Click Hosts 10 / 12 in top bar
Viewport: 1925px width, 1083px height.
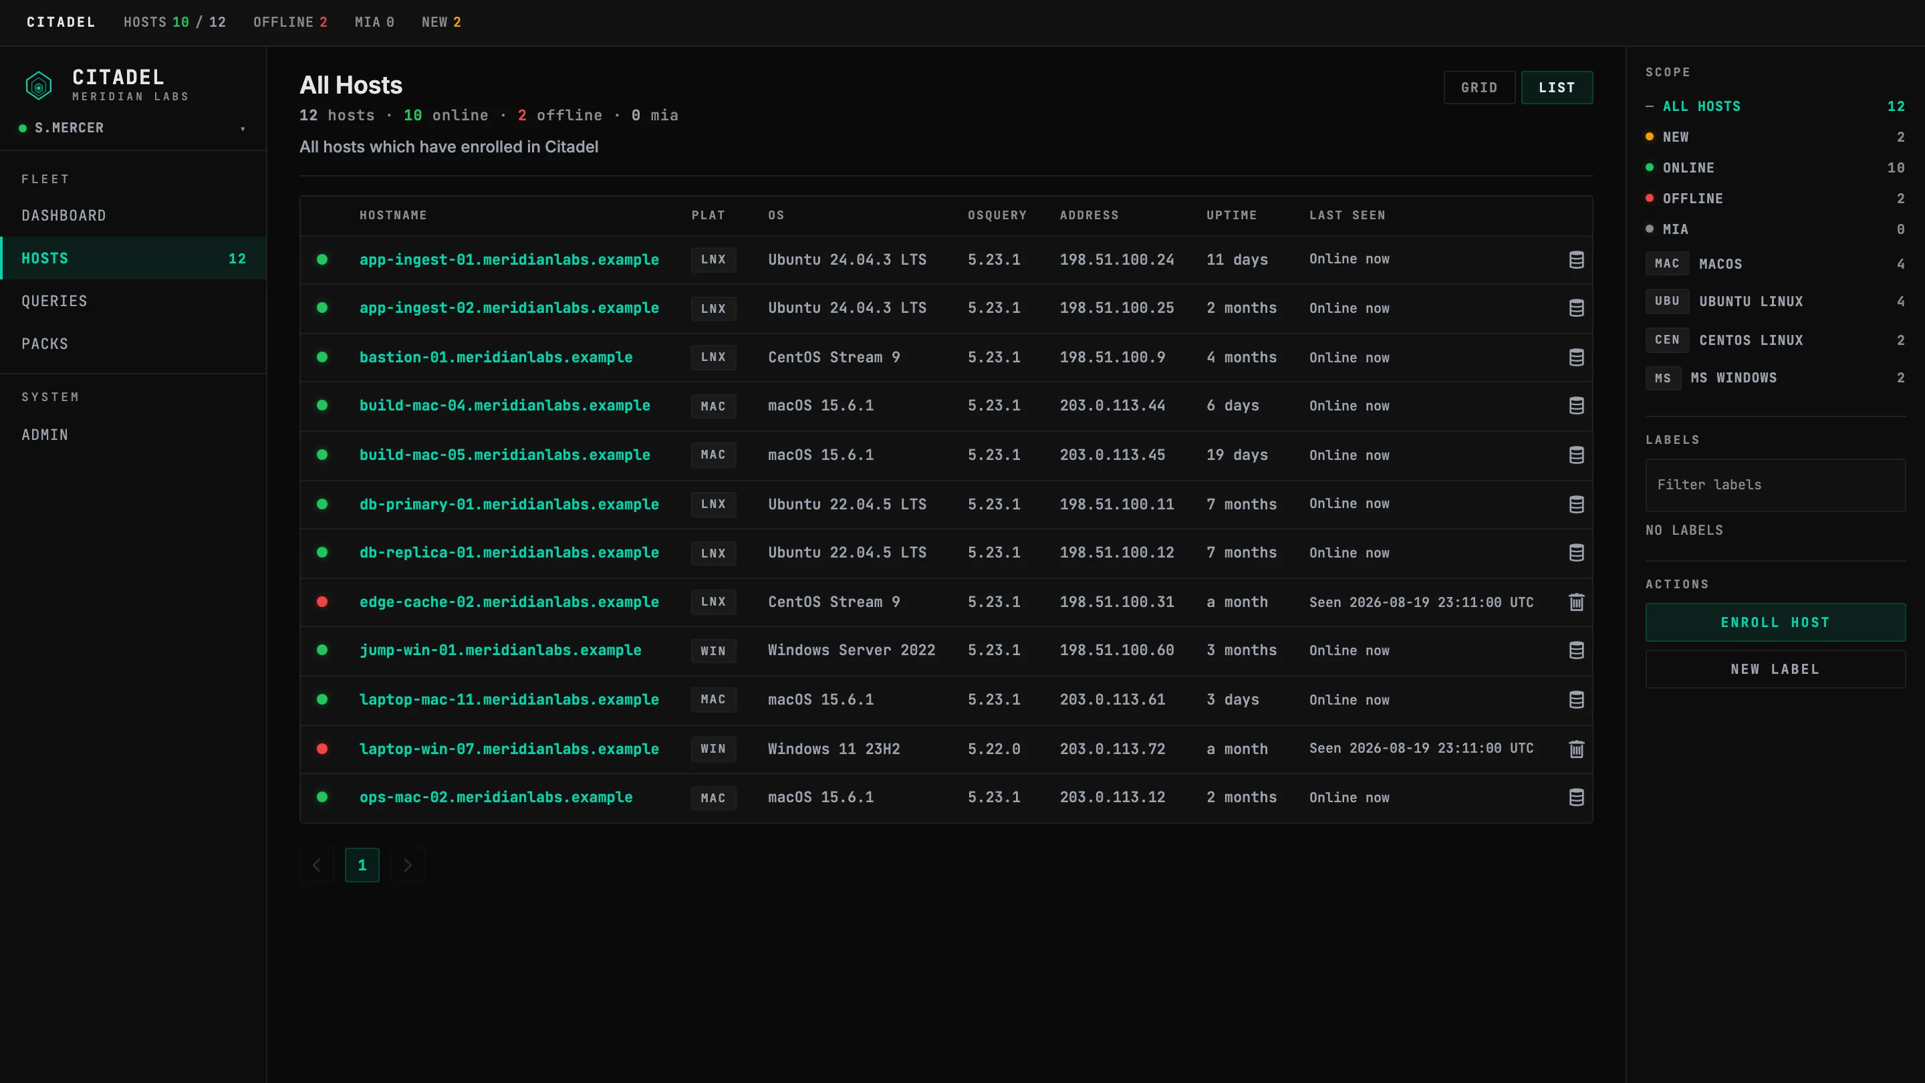pyautogui.click(x=174, y=23)
